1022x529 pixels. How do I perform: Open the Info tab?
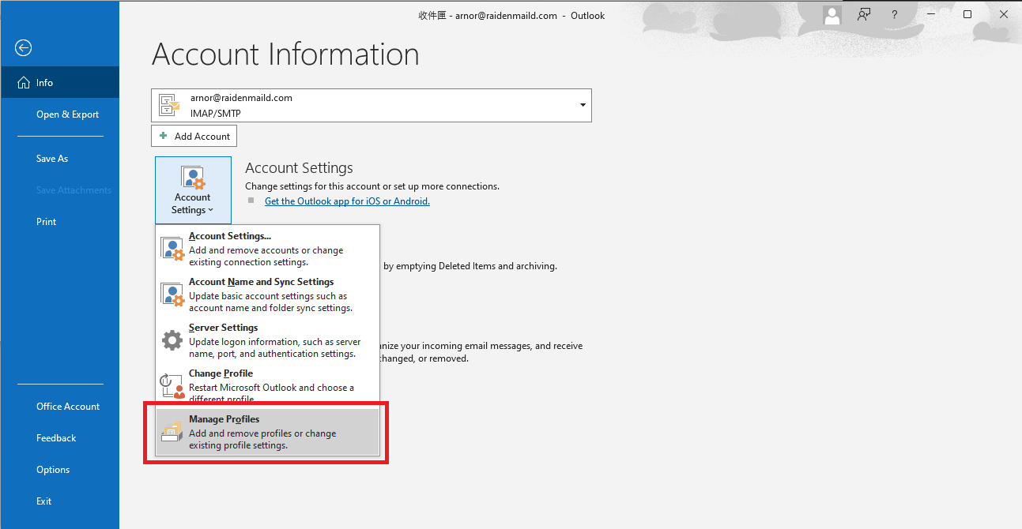pyautogui.click(x=60, y=83)
